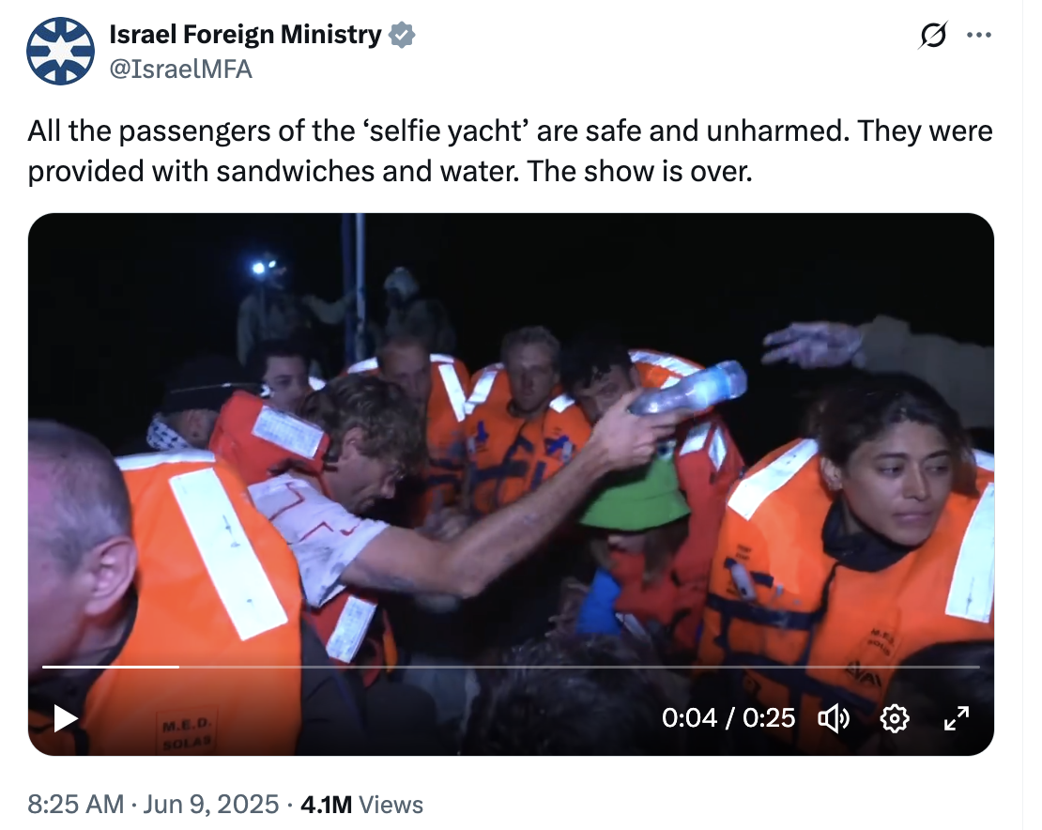Click the Grok slashed-circle icon
This screenshot has width=1042, height=830.
932,36
